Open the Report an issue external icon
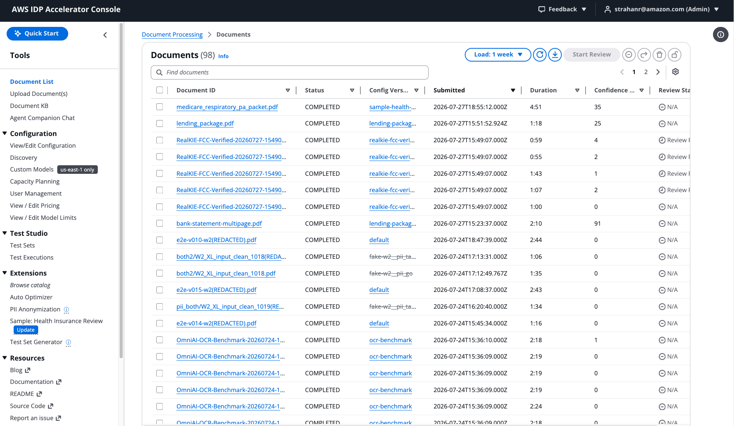 pos(58,418)
